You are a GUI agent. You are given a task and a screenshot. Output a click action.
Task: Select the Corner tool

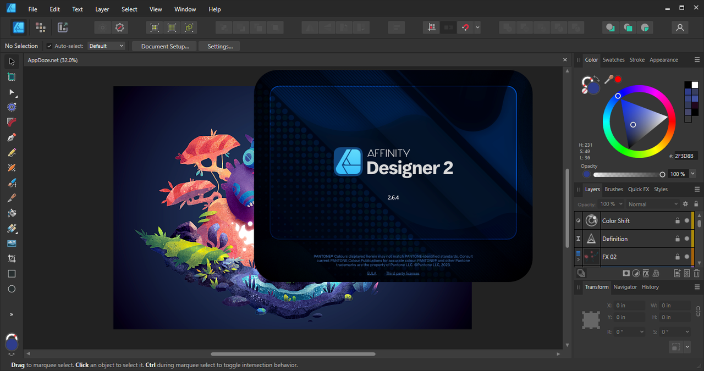coord(12,122)
